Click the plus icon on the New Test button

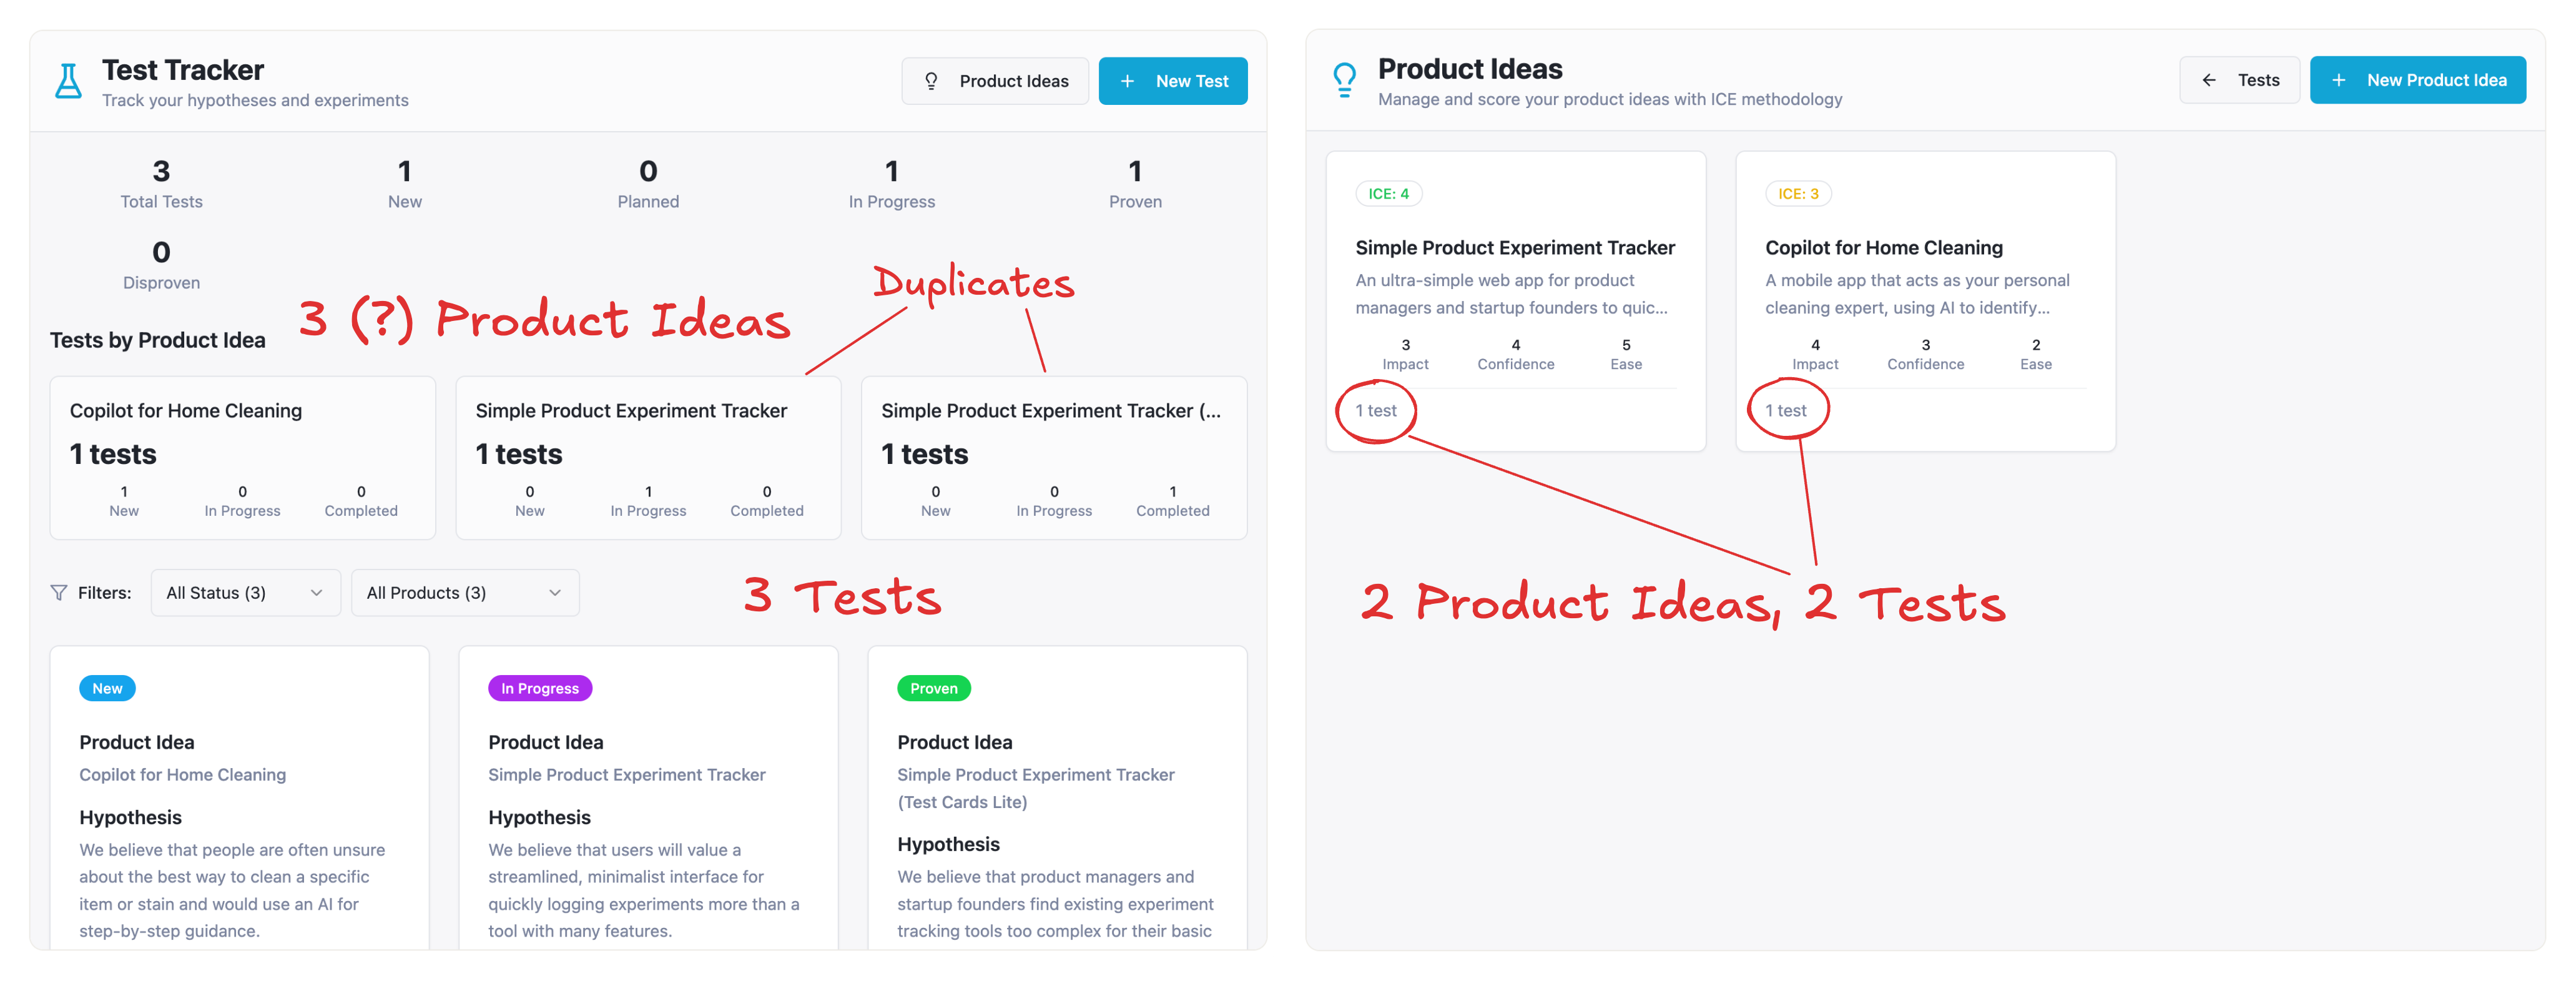pyautogui.click(x=1129, y=81)
